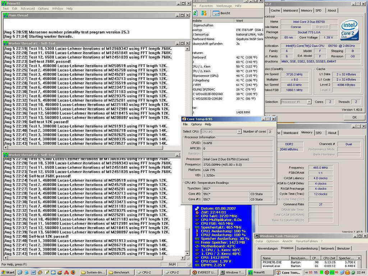Switch to Systemleistung tab in Task-Manager
This screenshot has height=276, width=368.
point(307,249)
